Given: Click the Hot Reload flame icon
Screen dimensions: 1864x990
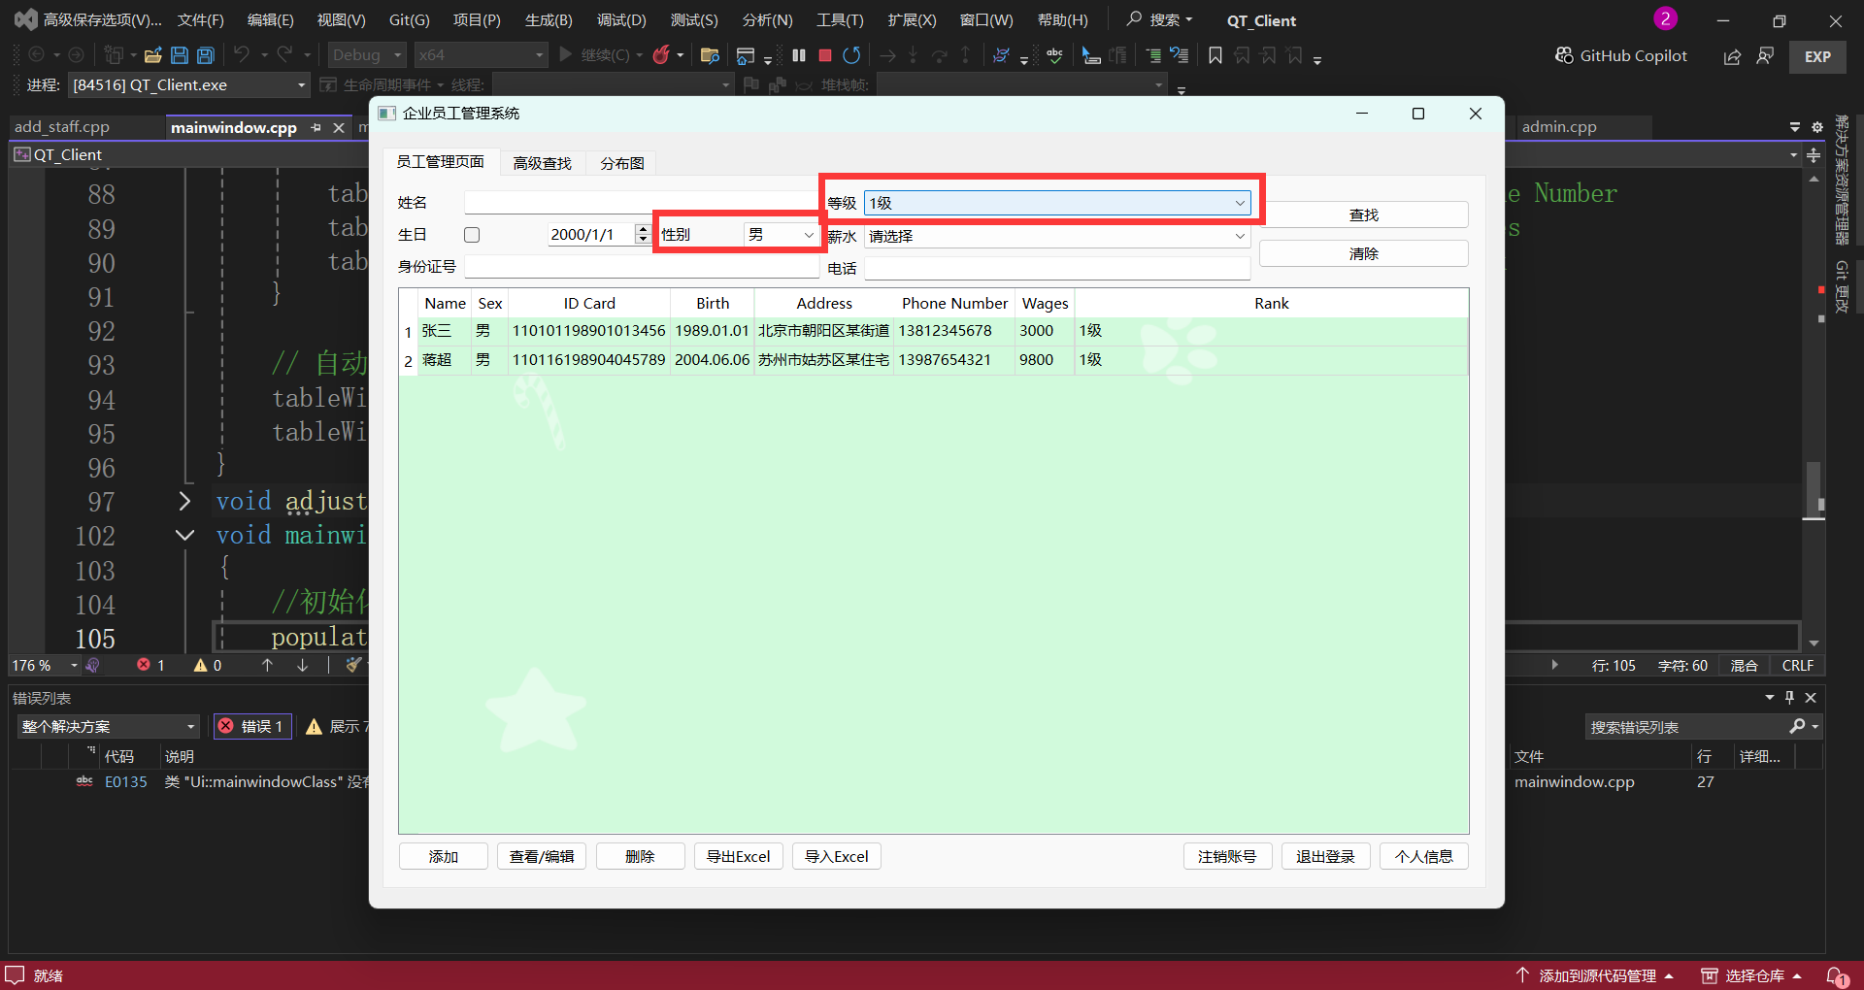Looking at the screenshot, I should click(661, 55).
